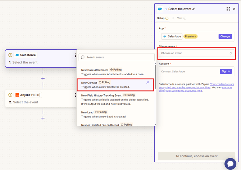Click the Salesforce app chip
The width and height of the screenshot is (241, 170).
click(x=172, y=36)
